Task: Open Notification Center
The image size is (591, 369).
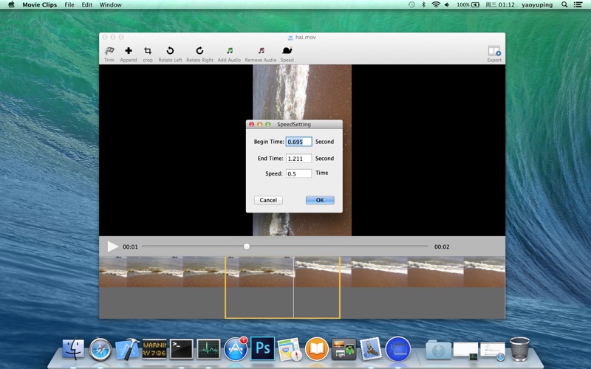Action: [x=578, y=4]
